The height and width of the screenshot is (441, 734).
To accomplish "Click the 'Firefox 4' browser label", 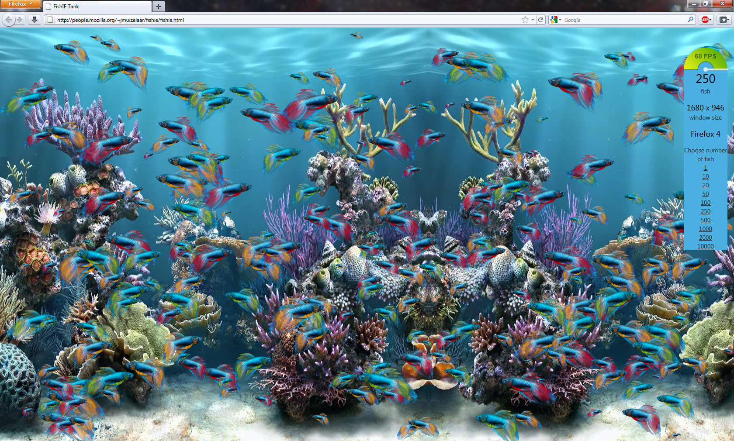I will 705,134.
